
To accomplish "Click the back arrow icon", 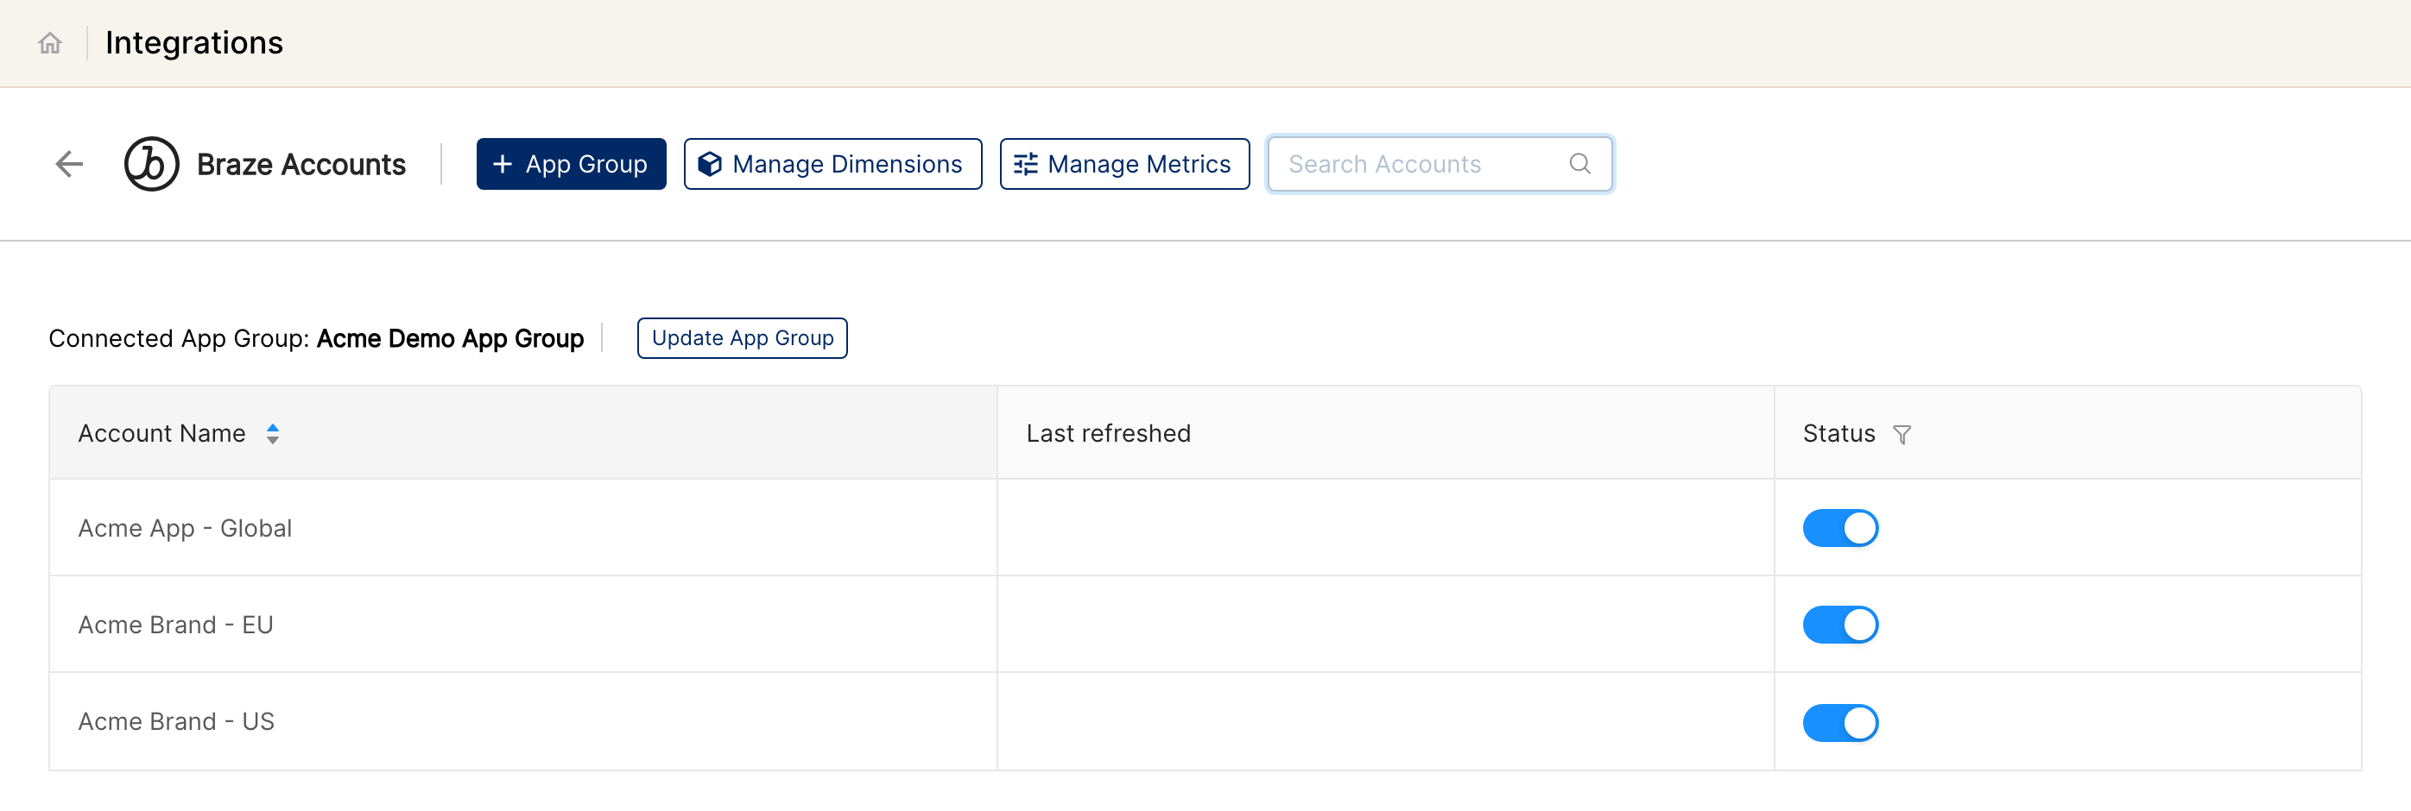I will pyautogui.click(x=69, y=165).
